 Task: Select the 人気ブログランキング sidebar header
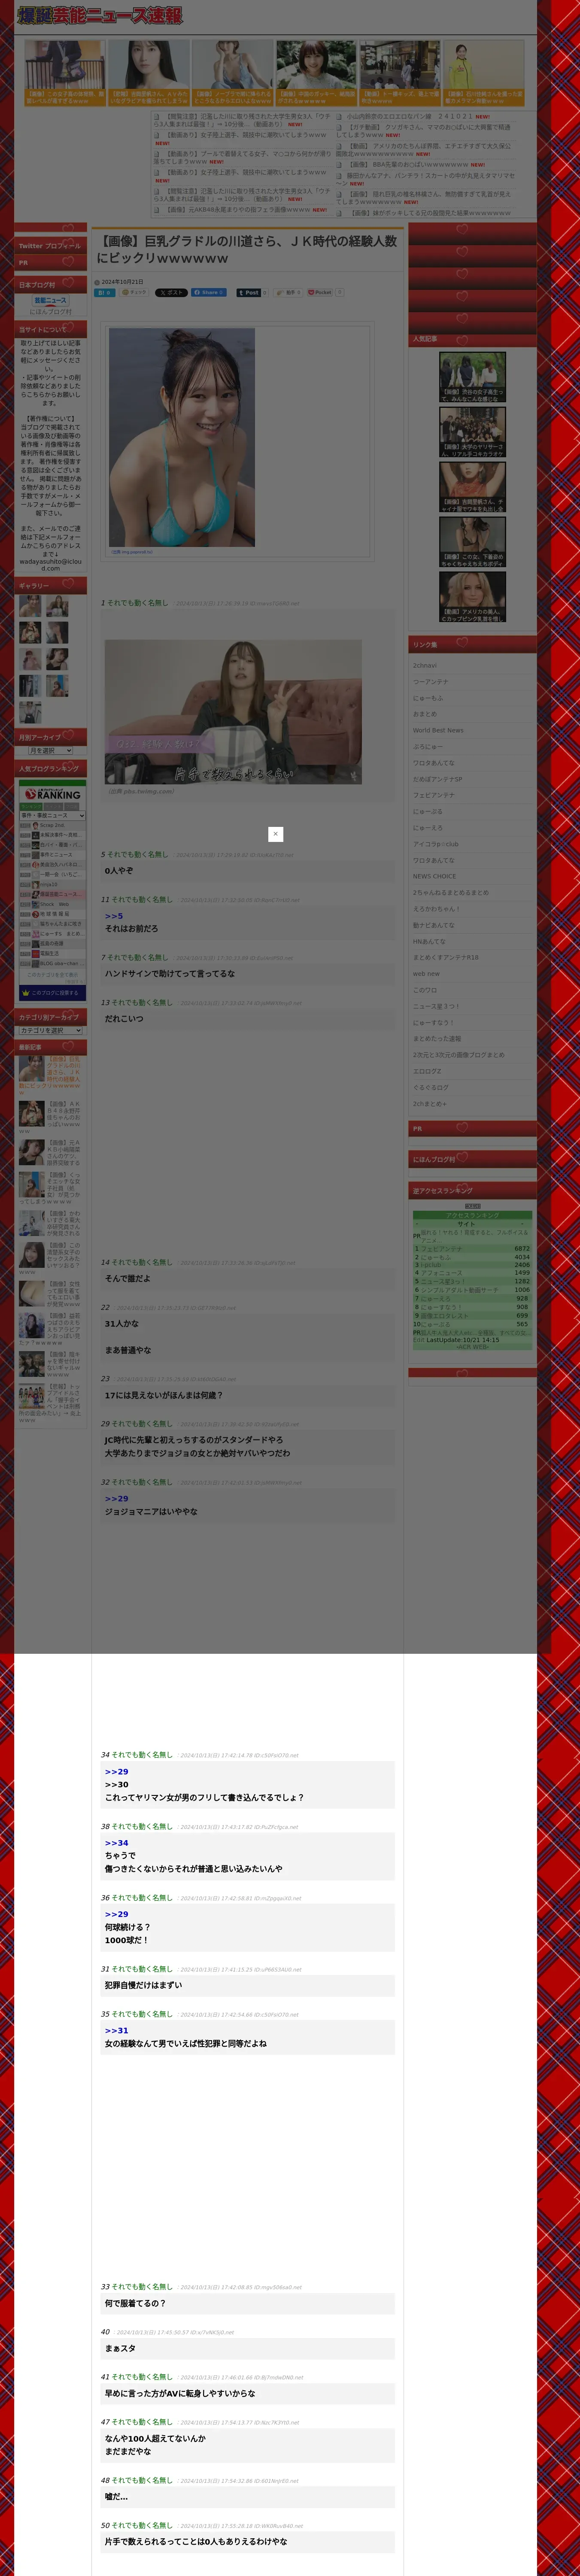point(51,768)
